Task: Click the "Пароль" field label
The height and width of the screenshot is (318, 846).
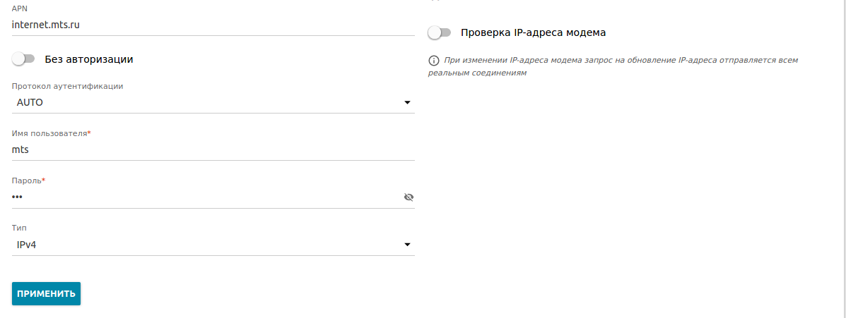Action: point(27,181)
